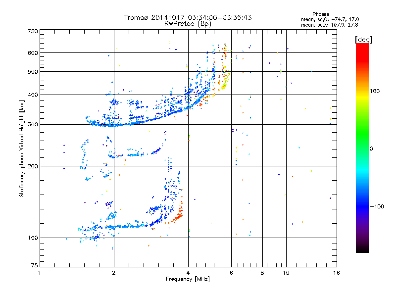Click the y-axis tick label '600'
Screen dimensions: 396x297
[x=33, y=53]
